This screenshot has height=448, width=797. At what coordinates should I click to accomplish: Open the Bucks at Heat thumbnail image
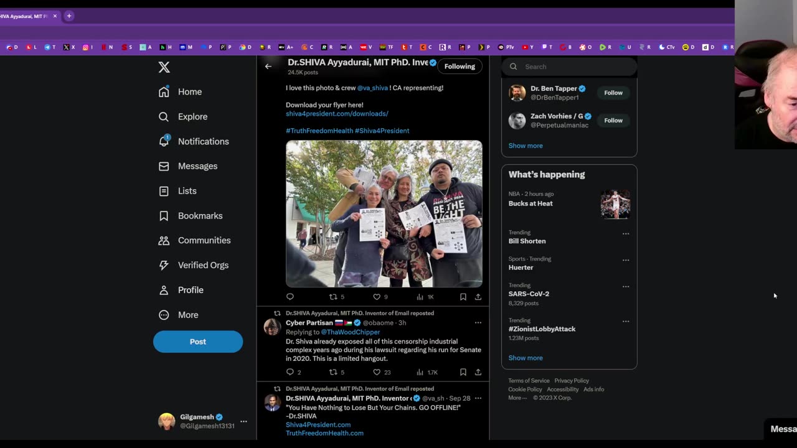click(615, 204)
